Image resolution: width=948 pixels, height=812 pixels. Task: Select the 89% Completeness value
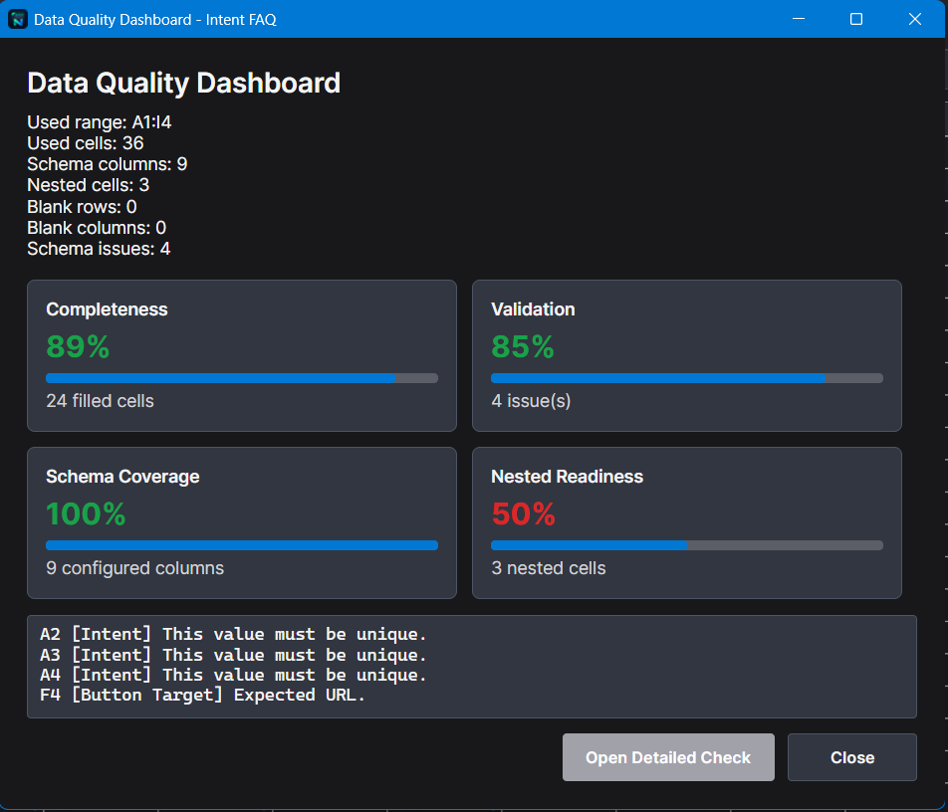78,346
